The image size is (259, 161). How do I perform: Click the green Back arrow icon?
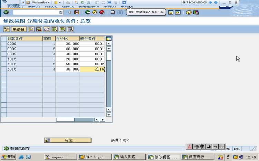(x=88, y=12)
